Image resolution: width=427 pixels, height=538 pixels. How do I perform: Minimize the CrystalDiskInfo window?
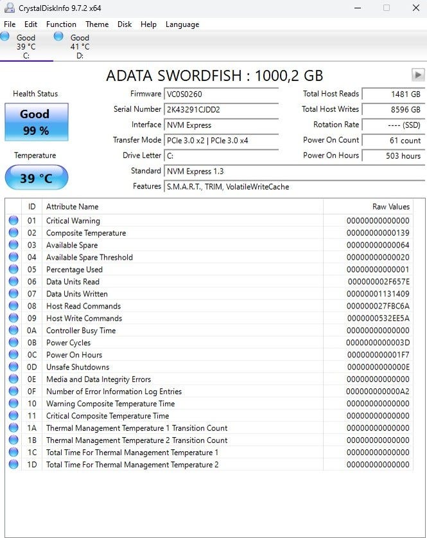[x=358, y=8]
